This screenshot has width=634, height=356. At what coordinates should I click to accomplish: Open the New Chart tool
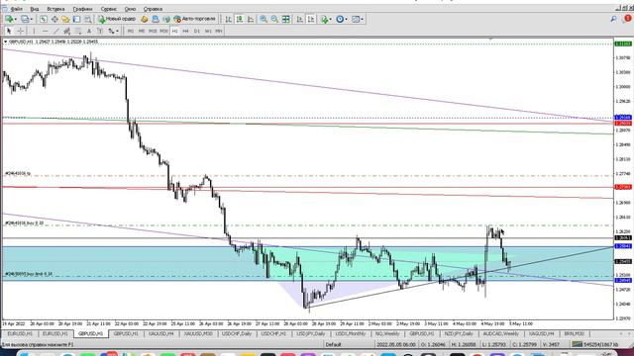(x=9, y=19)
